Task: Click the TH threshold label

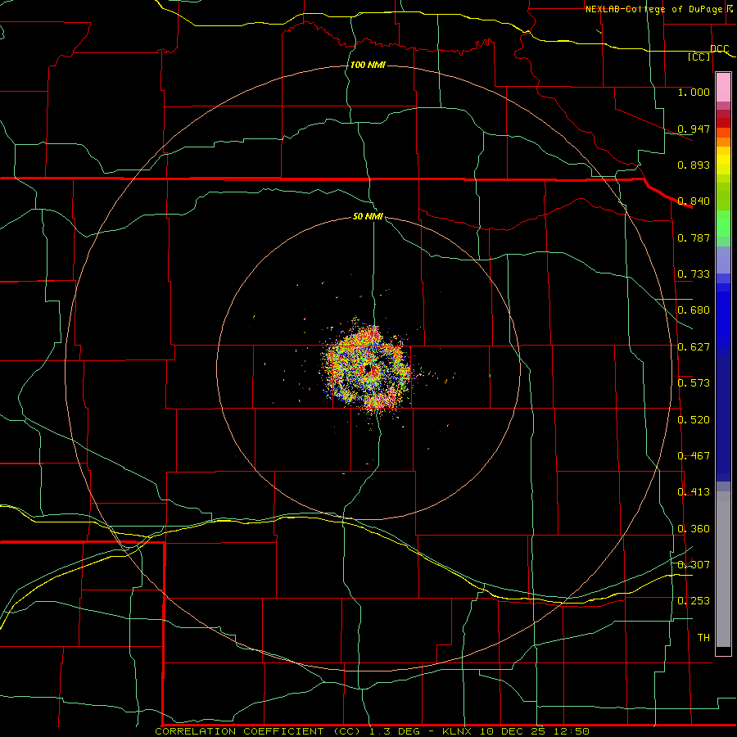Action: 703,638
